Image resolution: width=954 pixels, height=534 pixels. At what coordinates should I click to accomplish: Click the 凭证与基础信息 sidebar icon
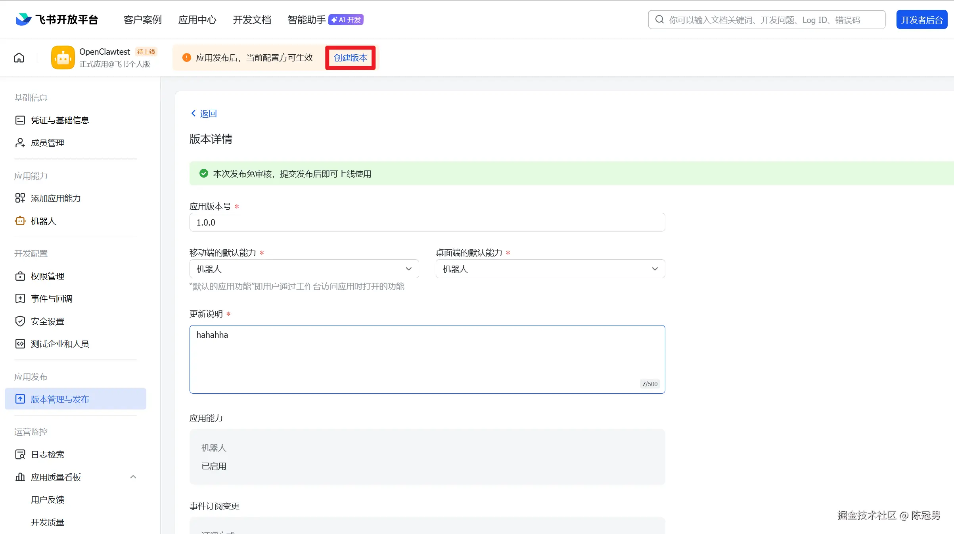pyautogui.click(x=20, y=120)
